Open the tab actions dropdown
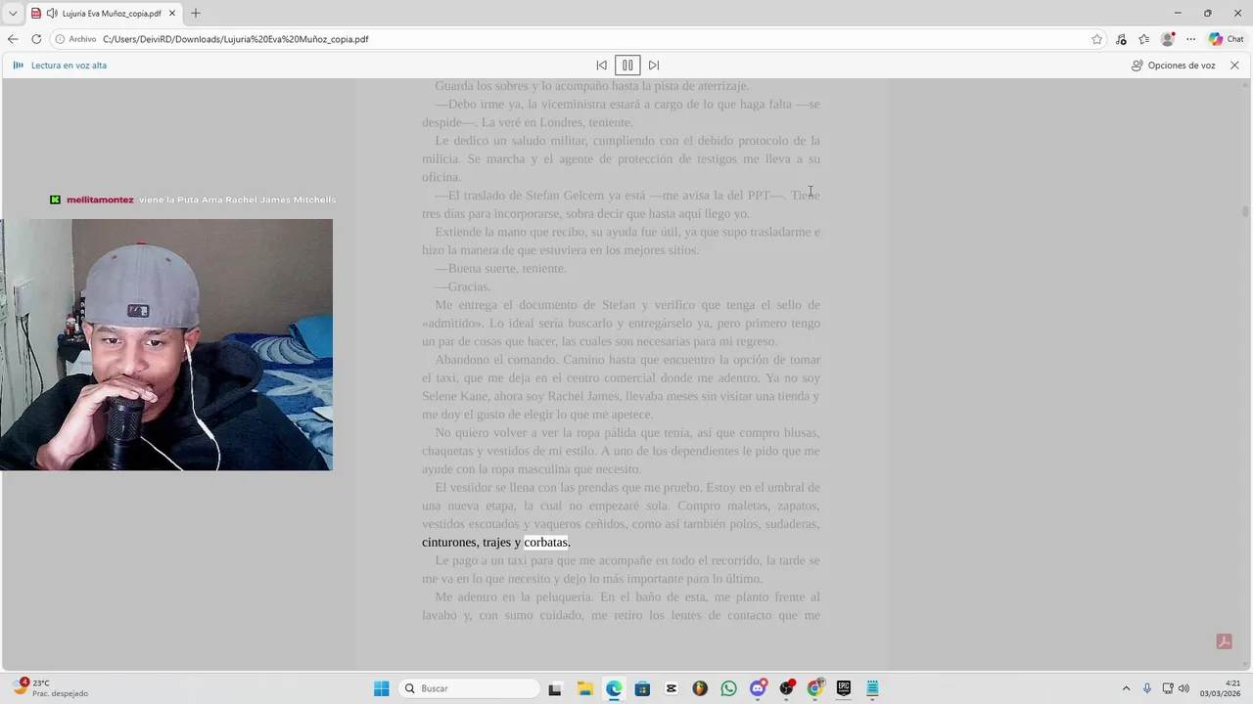Image resolution: width=1253 pixels, height=704 pixels. (x=13, y=14)
